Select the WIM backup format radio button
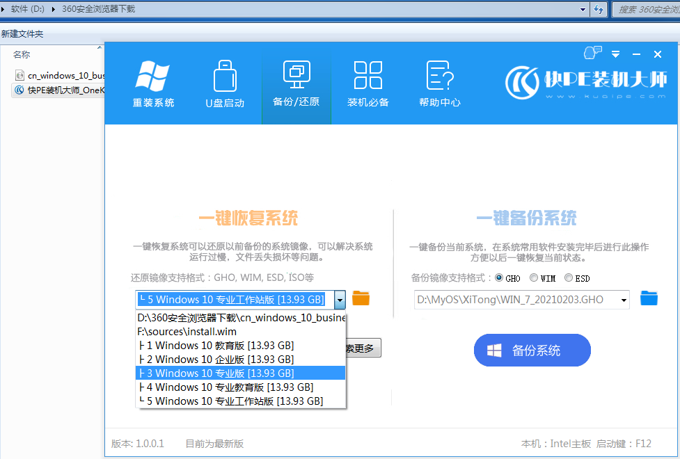 tap(534, 278)
